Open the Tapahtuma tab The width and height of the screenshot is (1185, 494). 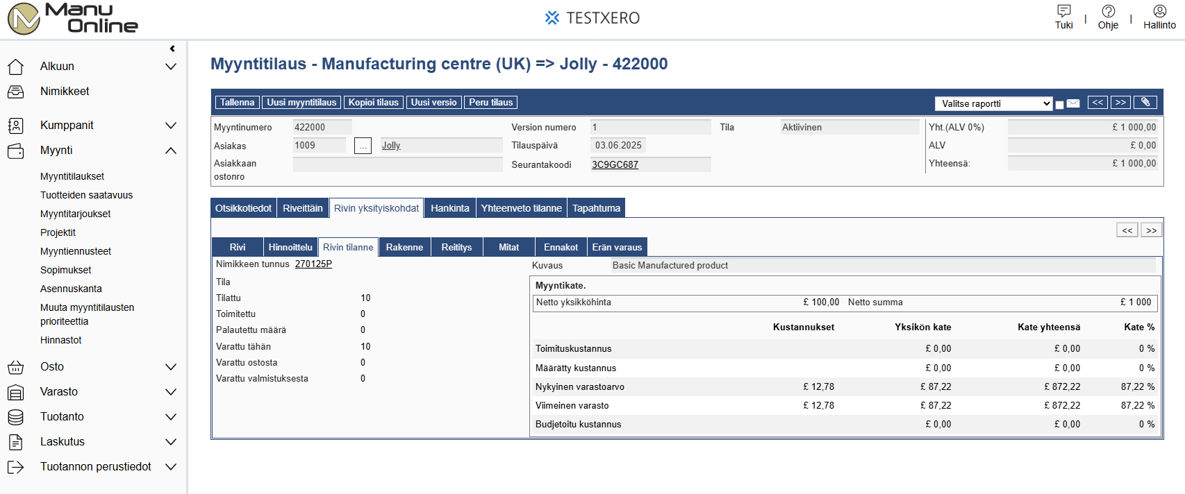point(597,208)
